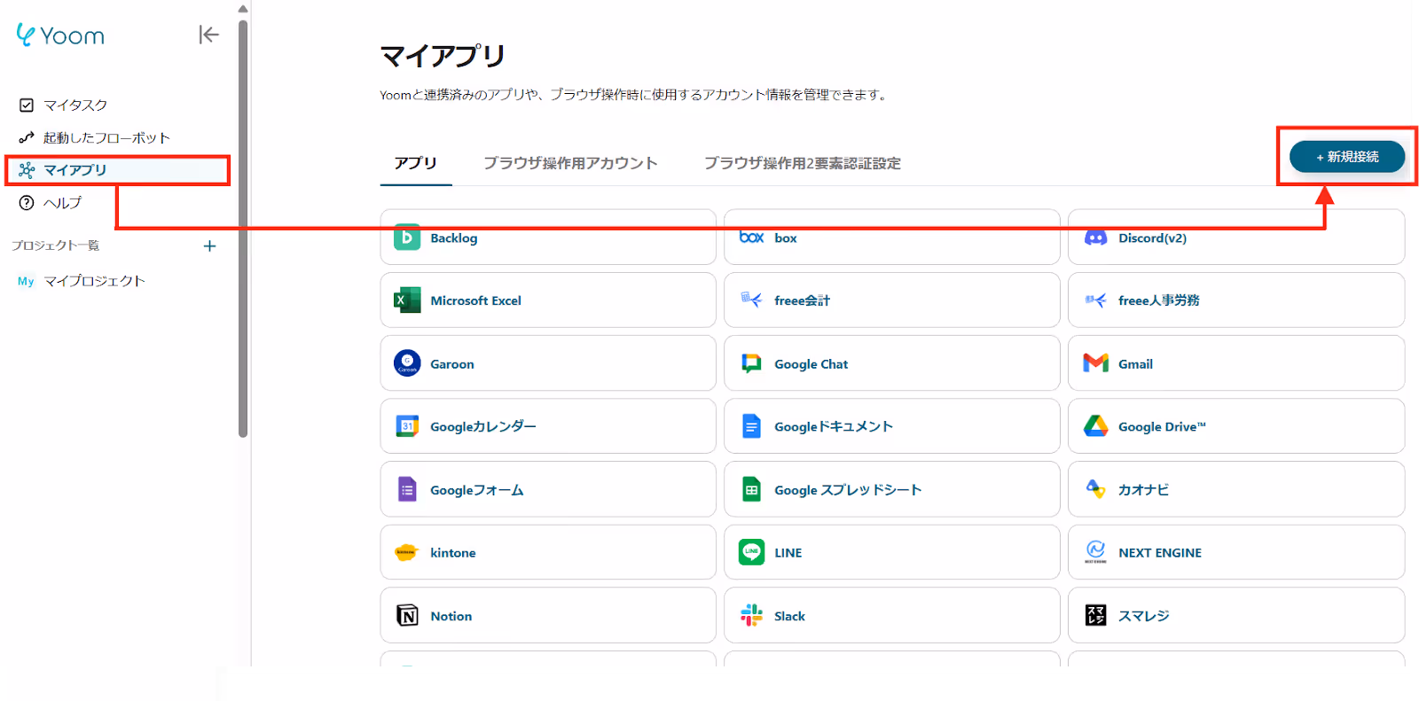
Task: Click the freee会計 icon
Action: point(751,300)
